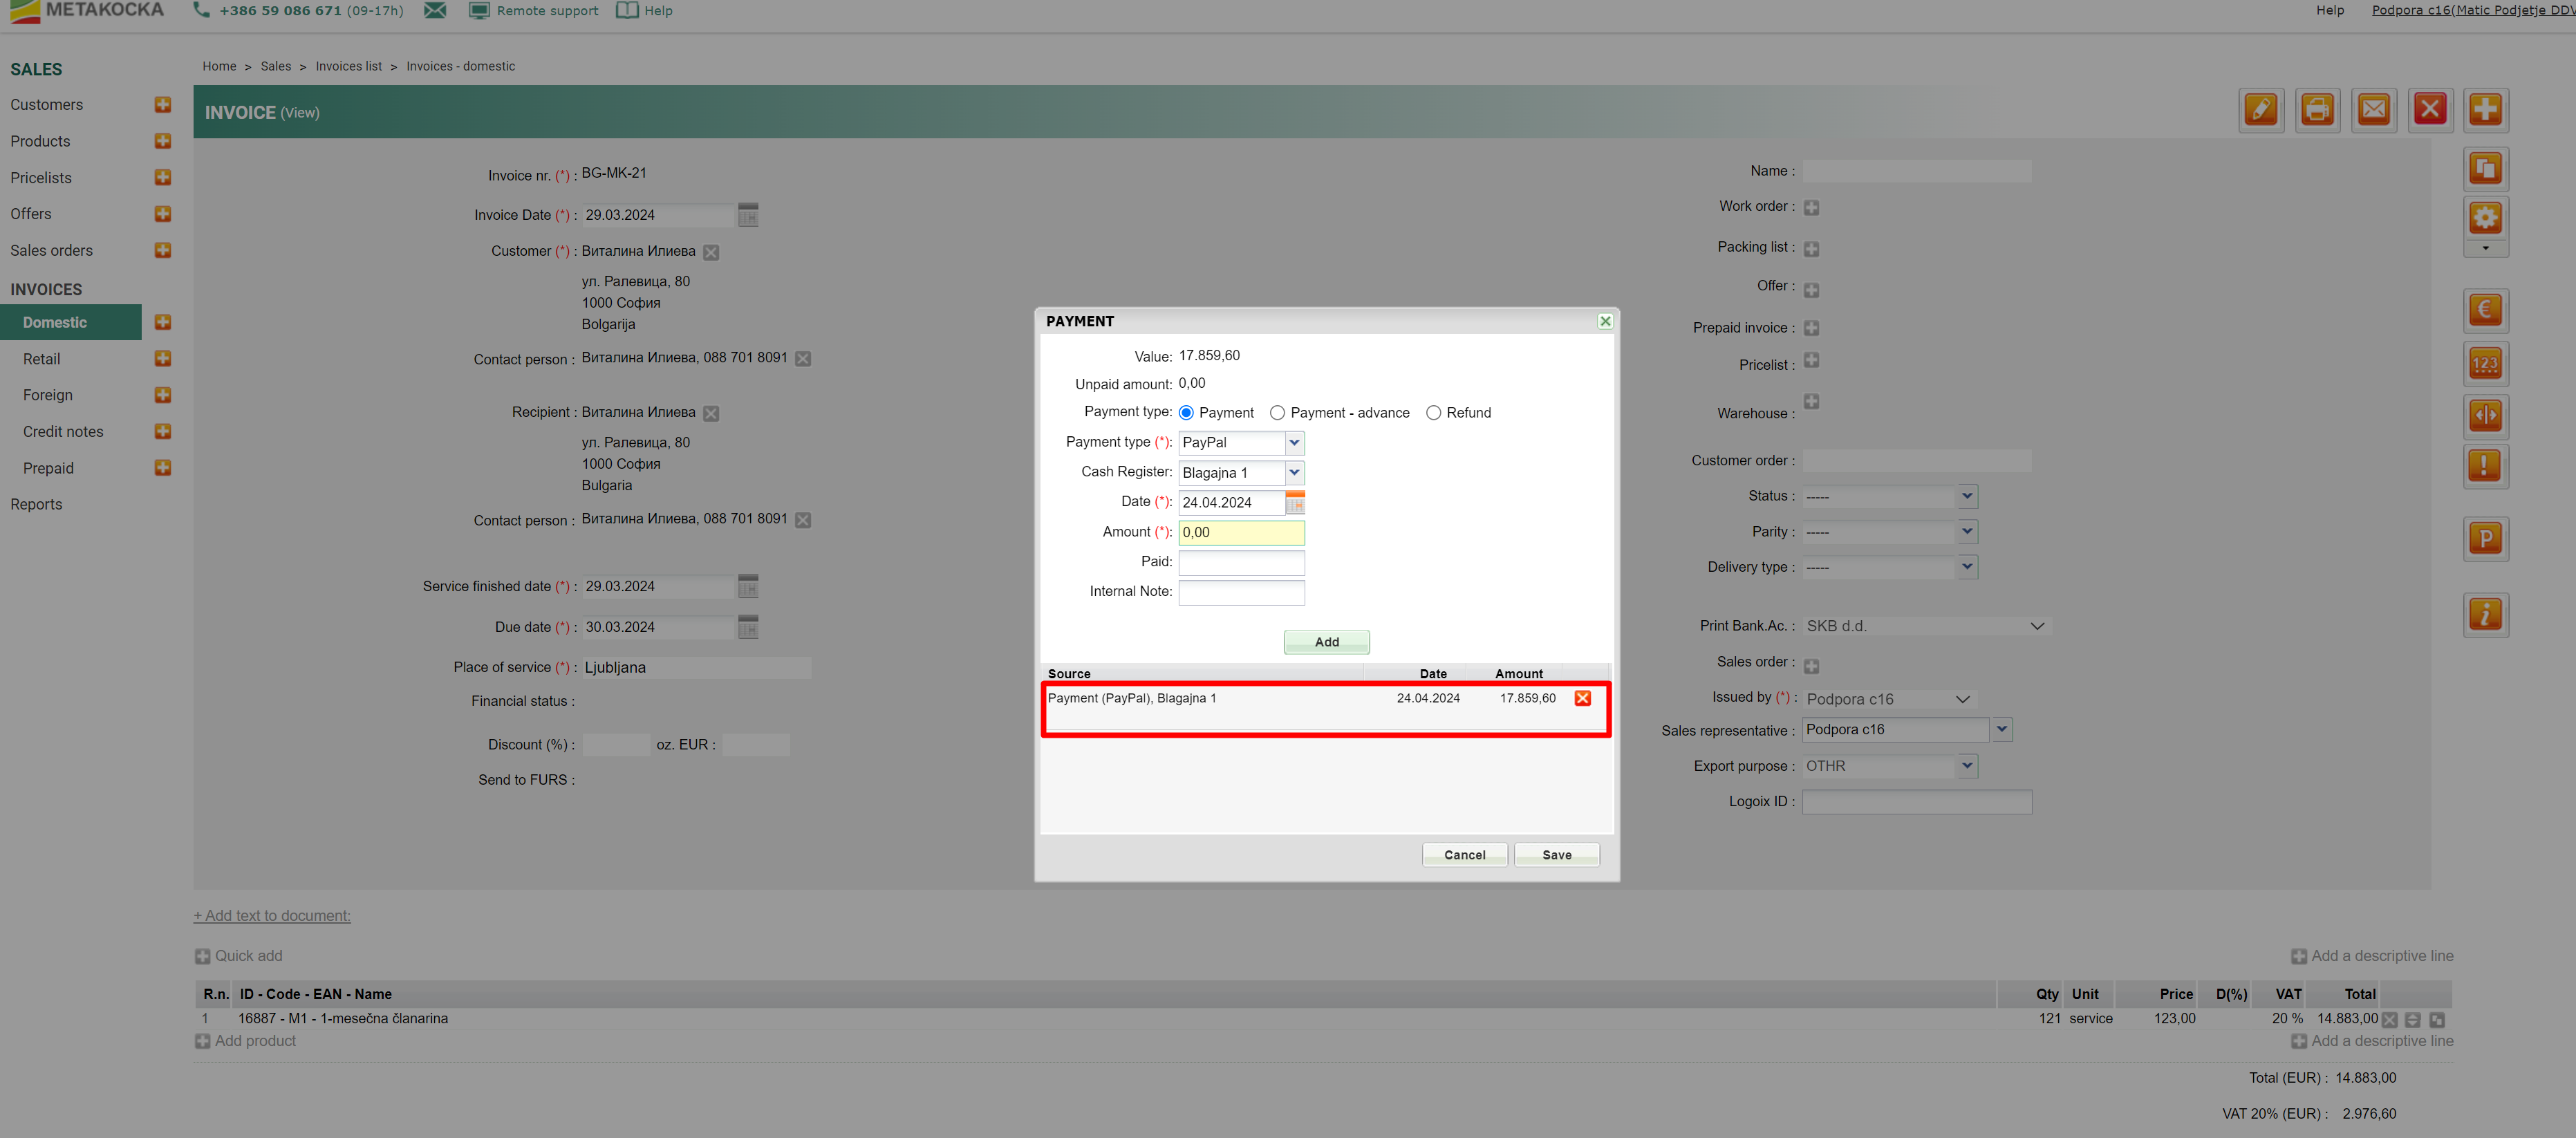
Task: Select the Payment radio button
Action: coord(1186,413)
